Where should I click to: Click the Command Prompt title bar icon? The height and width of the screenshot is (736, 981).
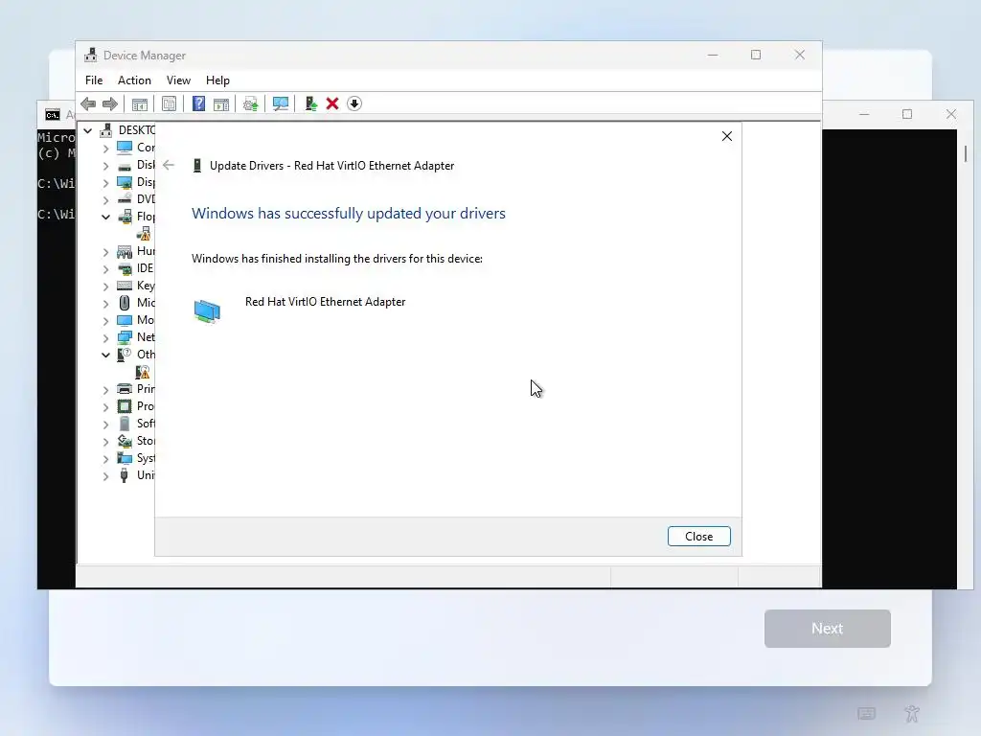[x=53, y=115]
